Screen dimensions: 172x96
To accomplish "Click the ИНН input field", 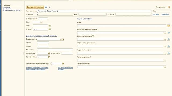I will (x=40, y=26).
